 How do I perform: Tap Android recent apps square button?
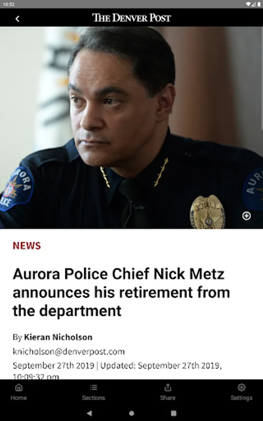pyautogui.click(x=173, y=413)
